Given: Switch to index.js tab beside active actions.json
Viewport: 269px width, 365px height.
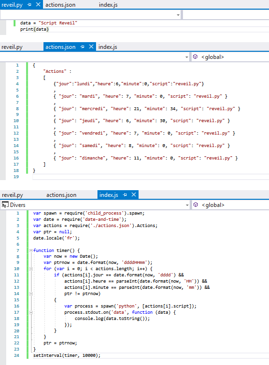Looking at the screenshot, I should click(108, 47).
